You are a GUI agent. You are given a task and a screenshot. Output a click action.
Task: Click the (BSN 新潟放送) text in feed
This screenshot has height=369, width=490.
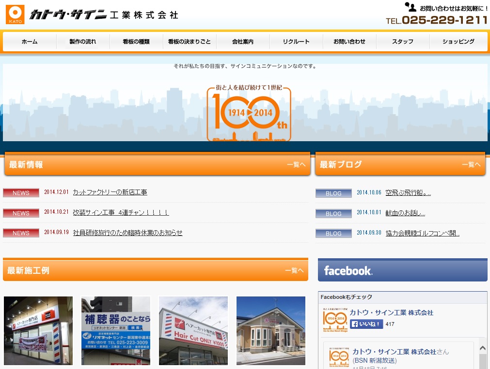pos(375,361)
